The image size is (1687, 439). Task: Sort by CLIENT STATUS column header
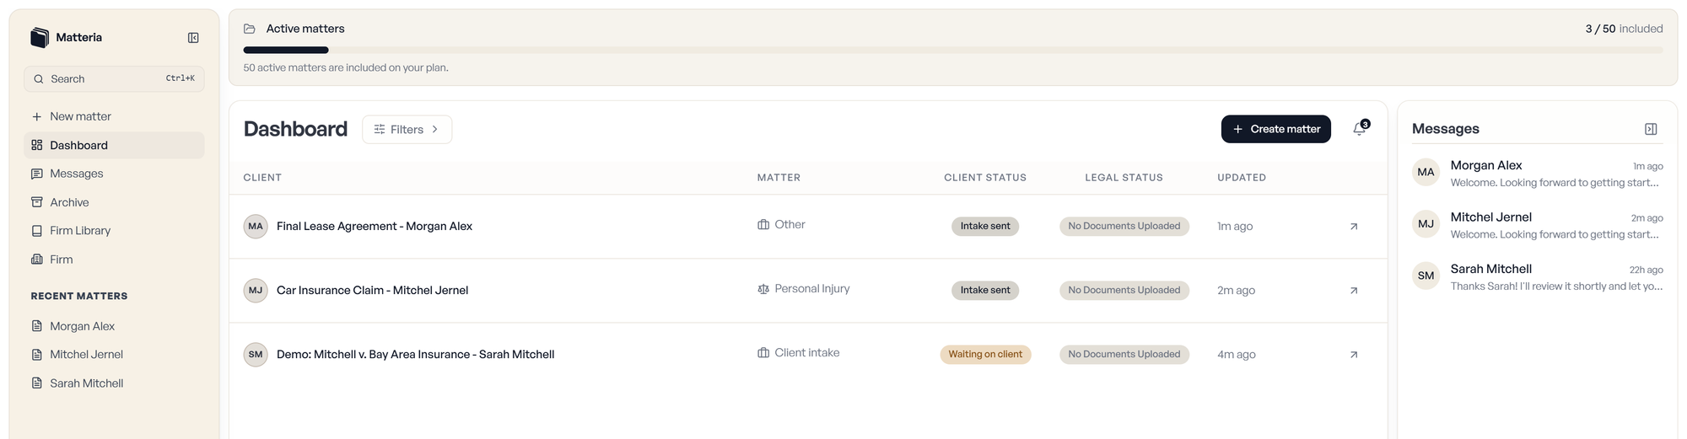985,178
